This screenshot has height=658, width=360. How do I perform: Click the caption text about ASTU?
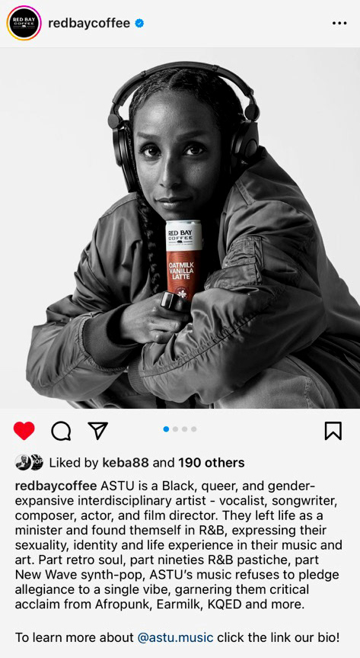[x=179, y=545]
